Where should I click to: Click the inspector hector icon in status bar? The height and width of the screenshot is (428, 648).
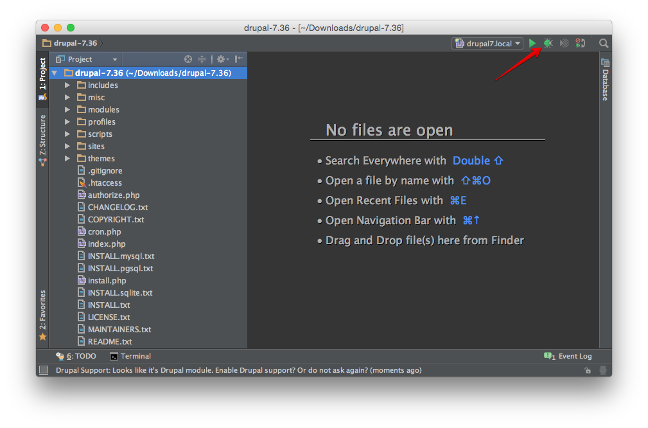coord(602,371)
